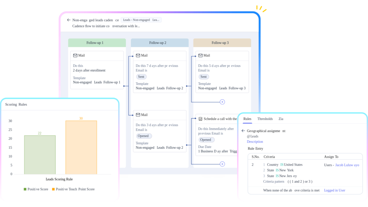Open the Zia tab

tap(281, 119)
